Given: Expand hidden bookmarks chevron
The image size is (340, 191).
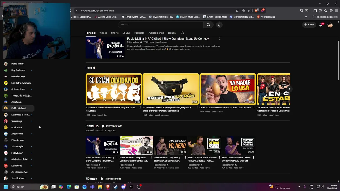Looking at the screenshot, I should [x=306, y=17].
